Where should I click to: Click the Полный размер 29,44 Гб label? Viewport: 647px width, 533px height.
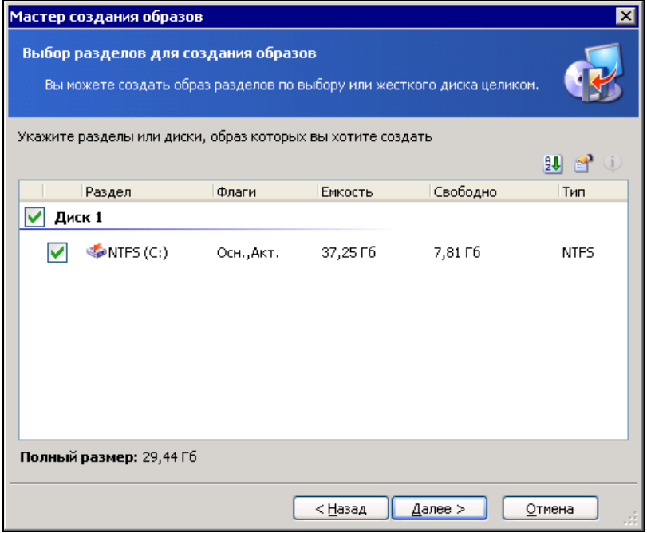pos(108,457)
